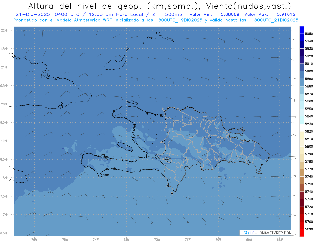Click the "1800UTC_21DIC2025" valid-until time text

pos(275,20)
